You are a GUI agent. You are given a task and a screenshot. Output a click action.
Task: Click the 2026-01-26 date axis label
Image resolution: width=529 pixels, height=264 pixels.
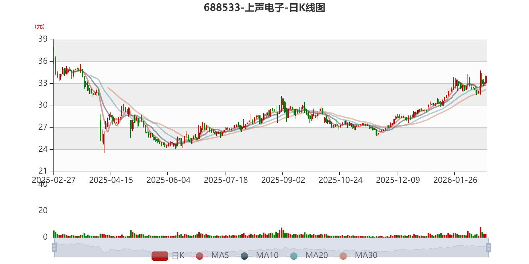[455, 180]
